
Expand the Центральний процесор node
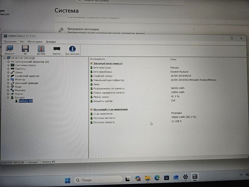8,62
